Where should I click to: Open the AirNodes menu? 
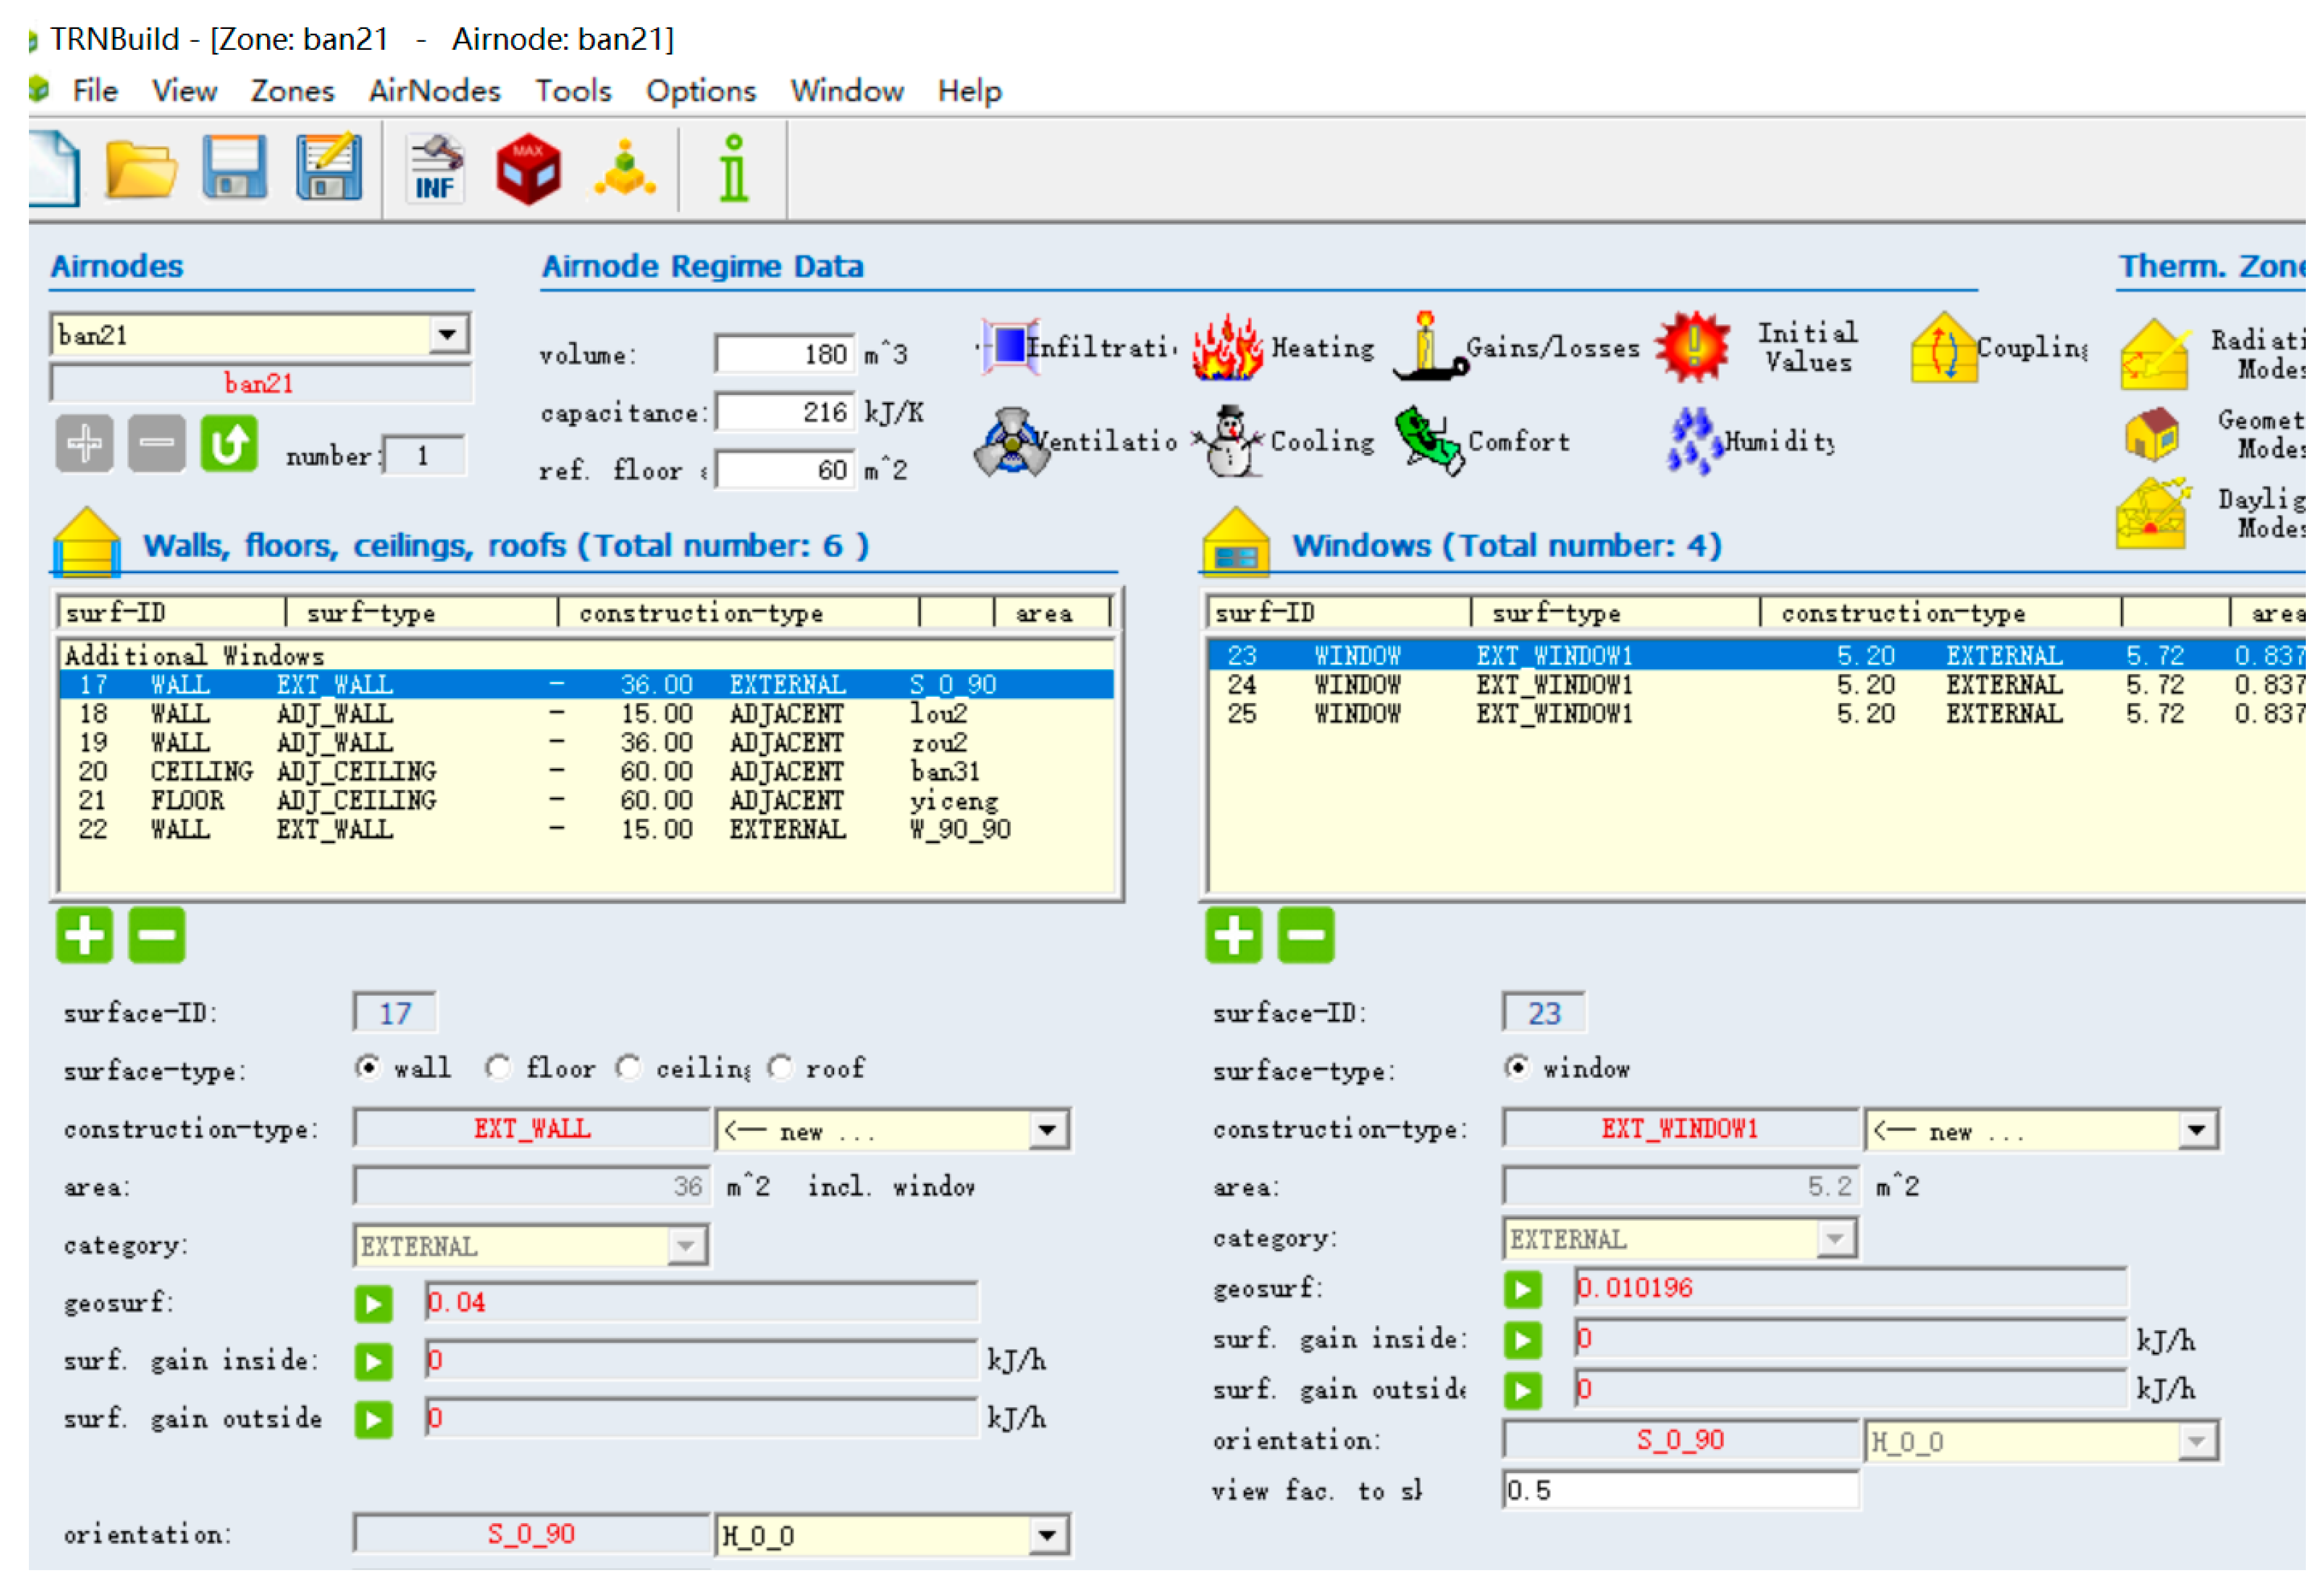click(x=436, y=91)
